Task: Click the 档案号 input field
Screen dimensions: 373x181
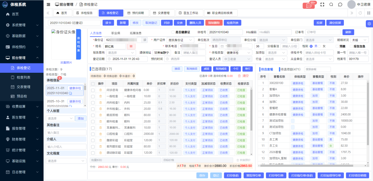Action: point(358,59)
